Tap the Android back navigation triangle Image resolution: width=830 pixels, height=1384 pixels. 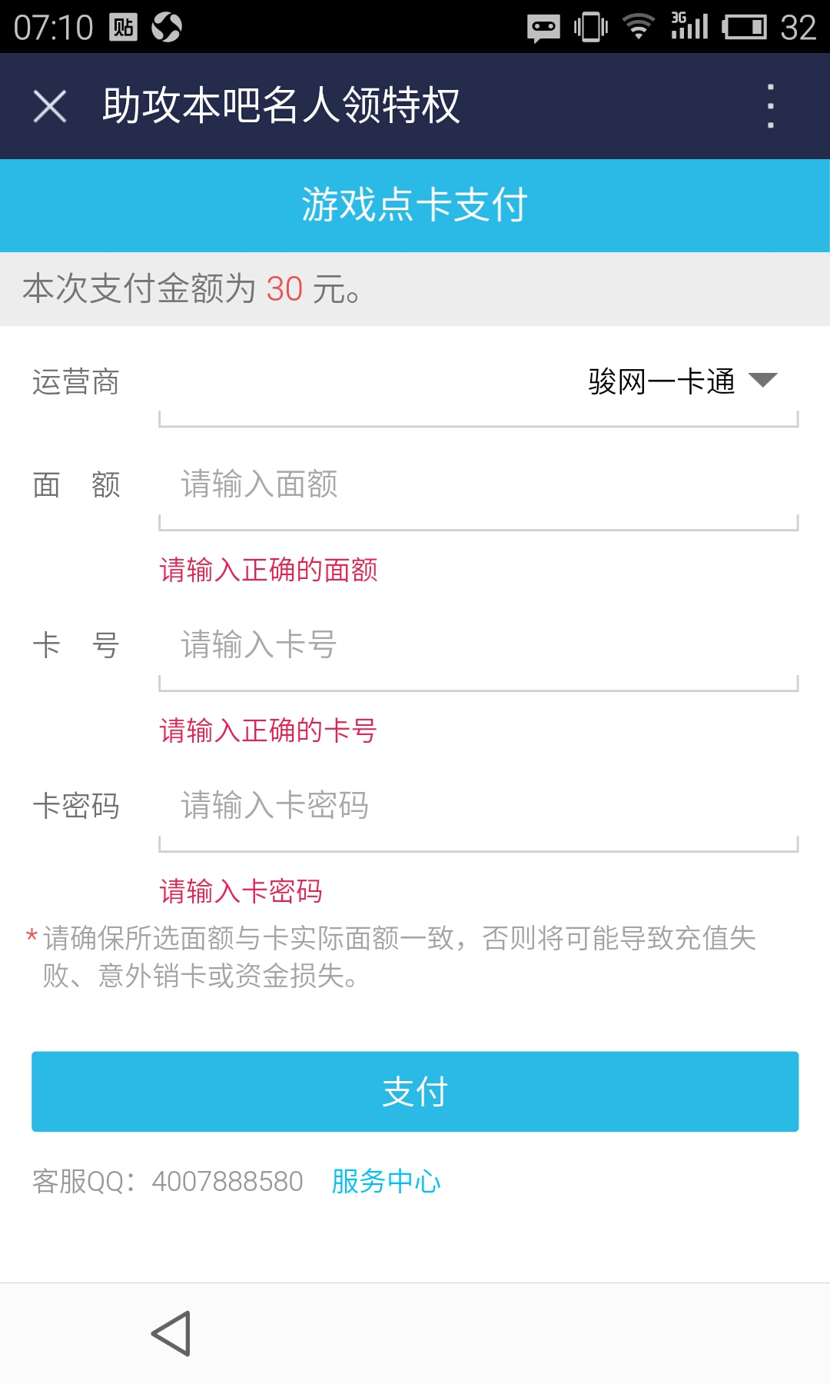[x=171, y=1333]
